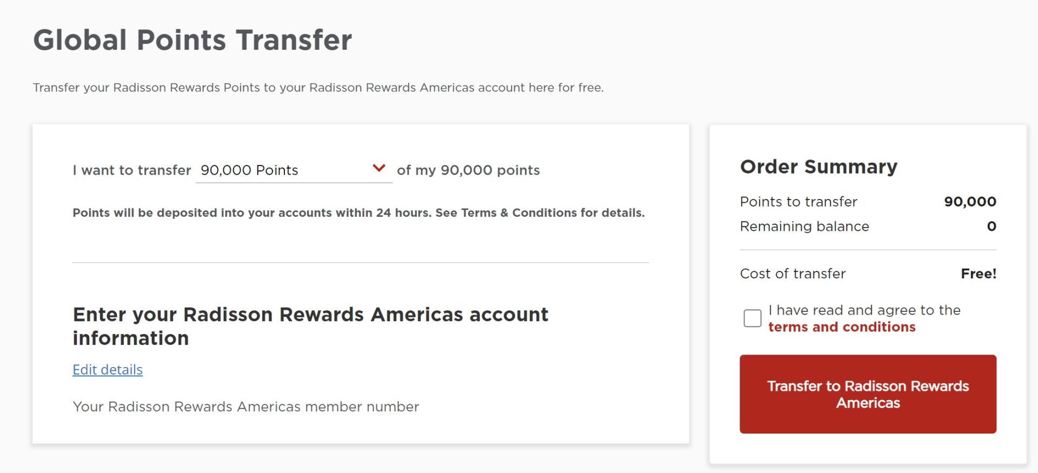Click Edit details to change account information
The width and height of the screenshot is (1038, 473).
pyautogui.click(x=107, y=370)
